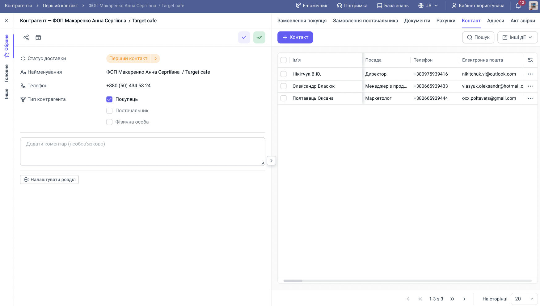Screen dimensions: 540x306
Task: Select the Полтавець Оксана row checkbox
Action: click(x=283, y=98)
